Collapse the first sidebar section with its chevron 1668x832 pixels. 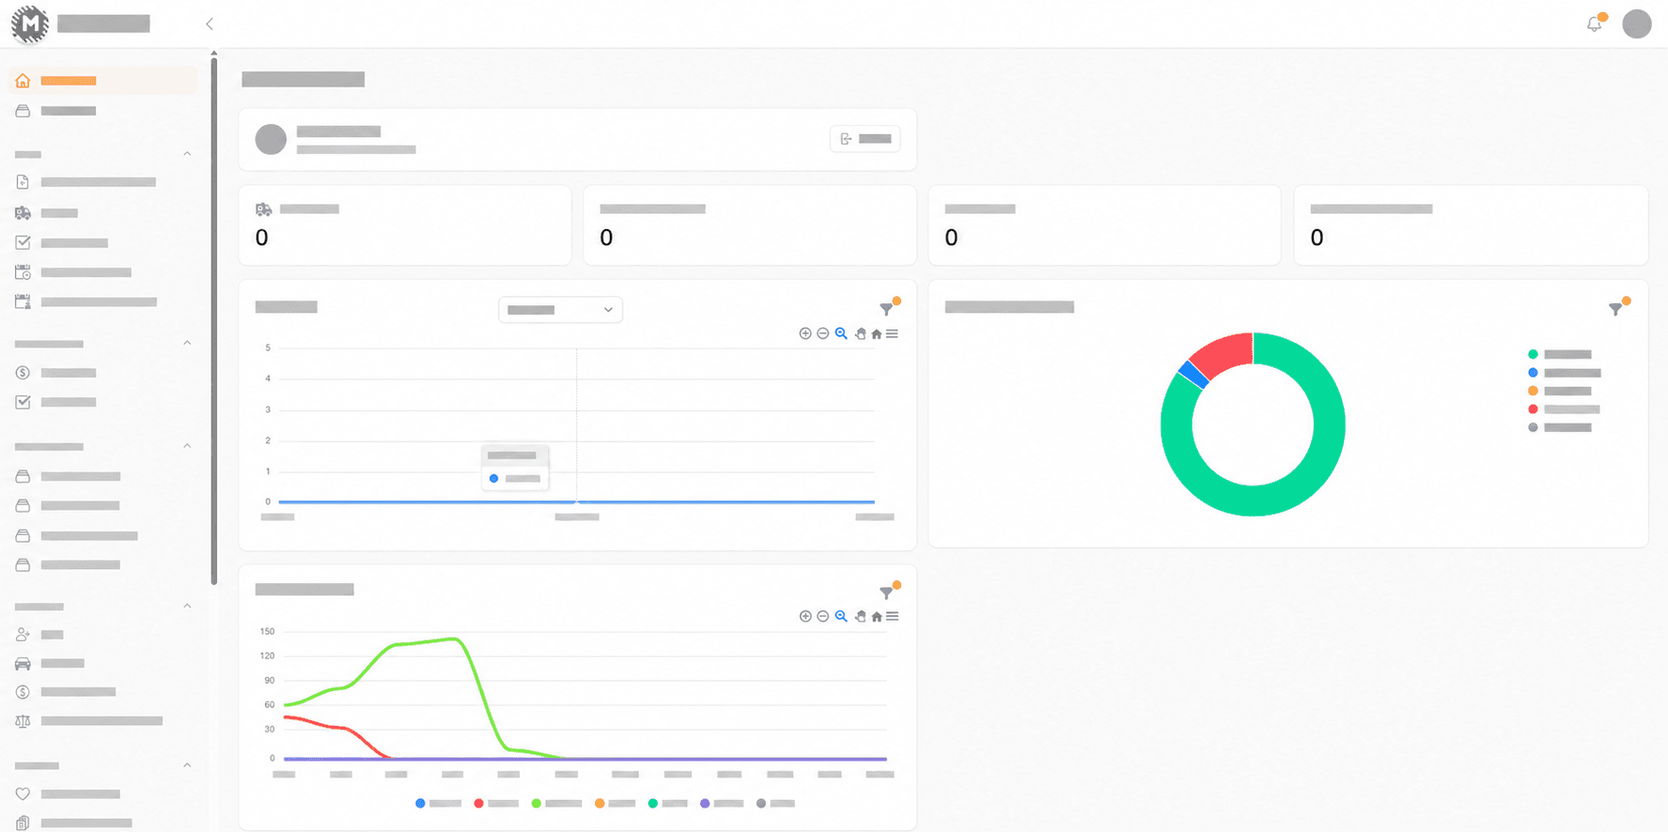(x=187, y=154)
